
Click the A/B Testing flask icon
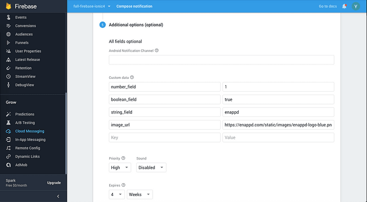click(x=8, y=122)
